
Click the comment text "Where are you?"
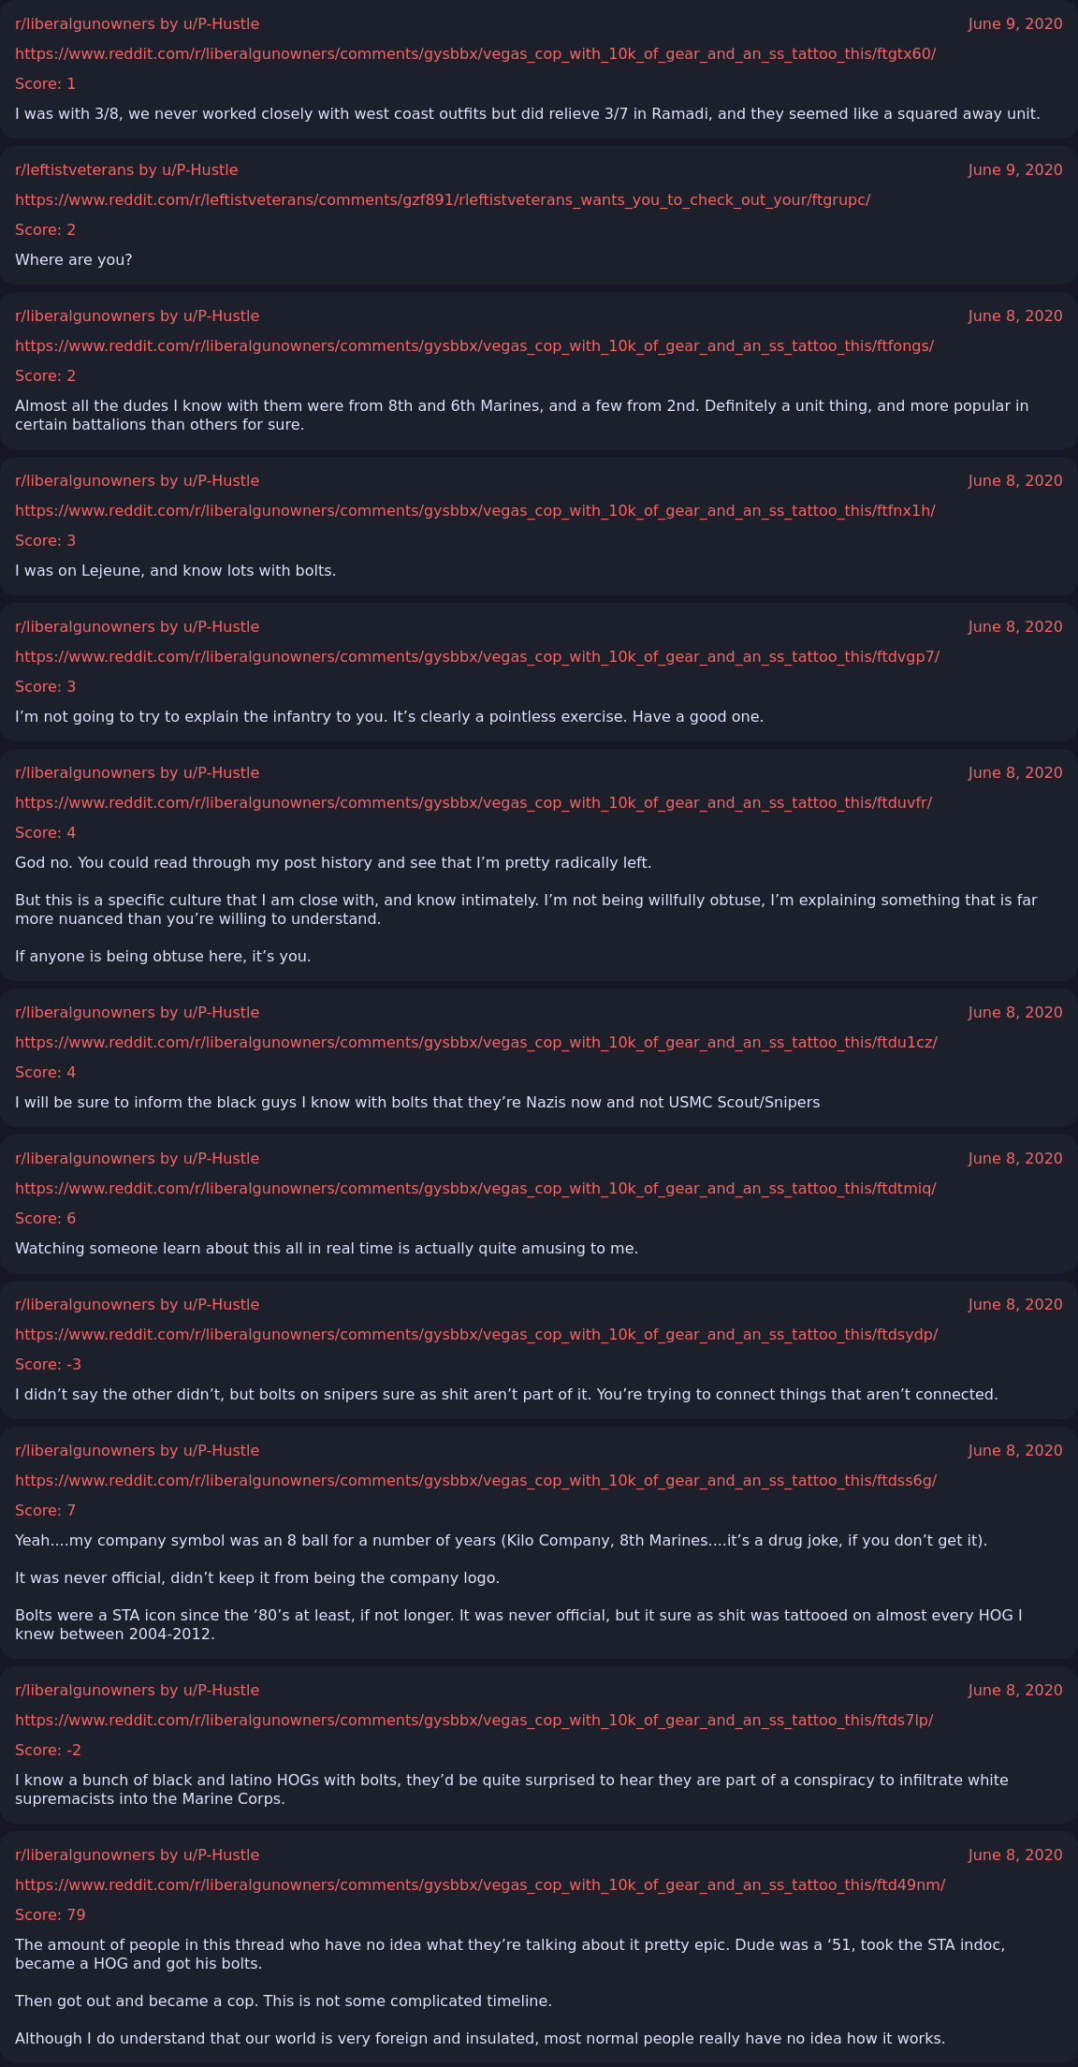click(x=73, y=259)
